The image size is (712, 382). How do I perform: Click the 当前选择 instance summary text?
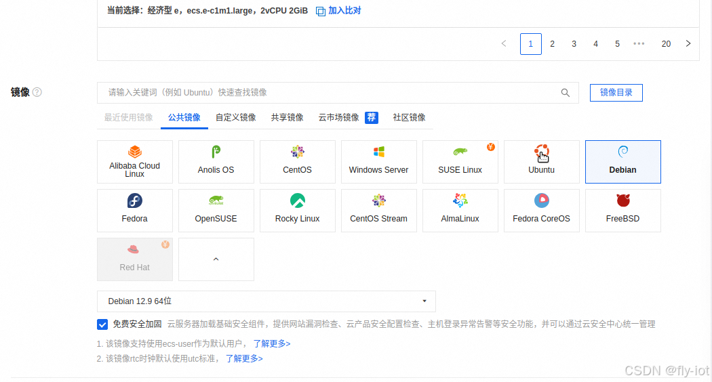[207, 10]
